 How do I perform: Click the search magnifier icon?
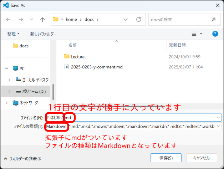(213, 20)
